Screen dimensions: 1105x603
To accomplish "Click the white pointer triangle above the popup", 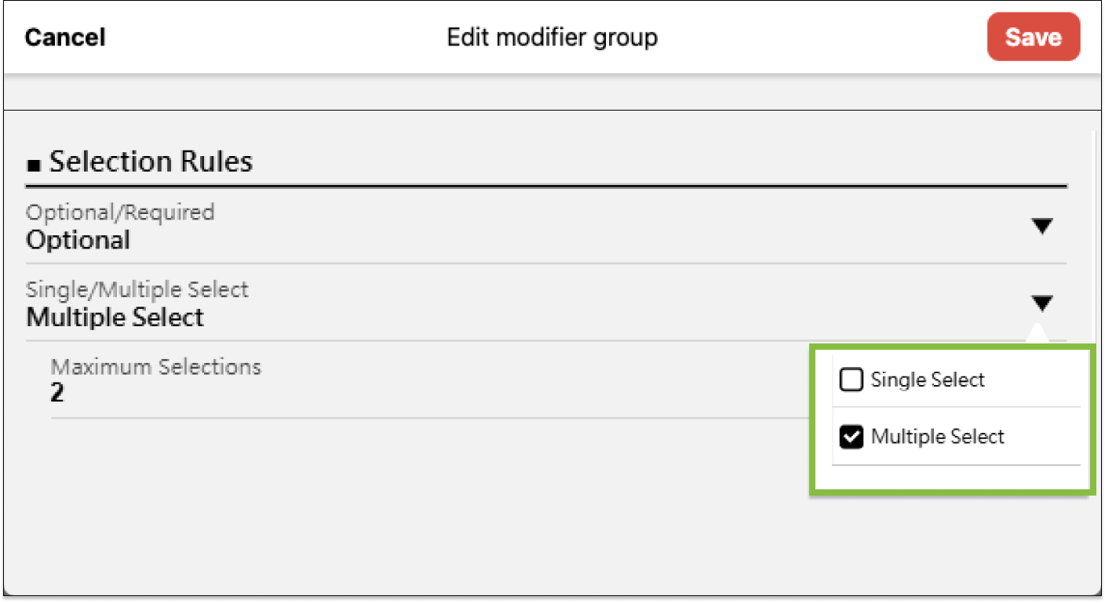I will pos(1037,334).
